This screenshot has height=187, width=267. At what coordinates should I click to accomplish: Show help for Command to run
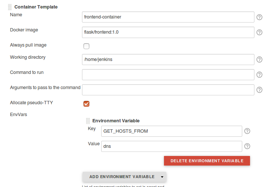pos(260,75)
